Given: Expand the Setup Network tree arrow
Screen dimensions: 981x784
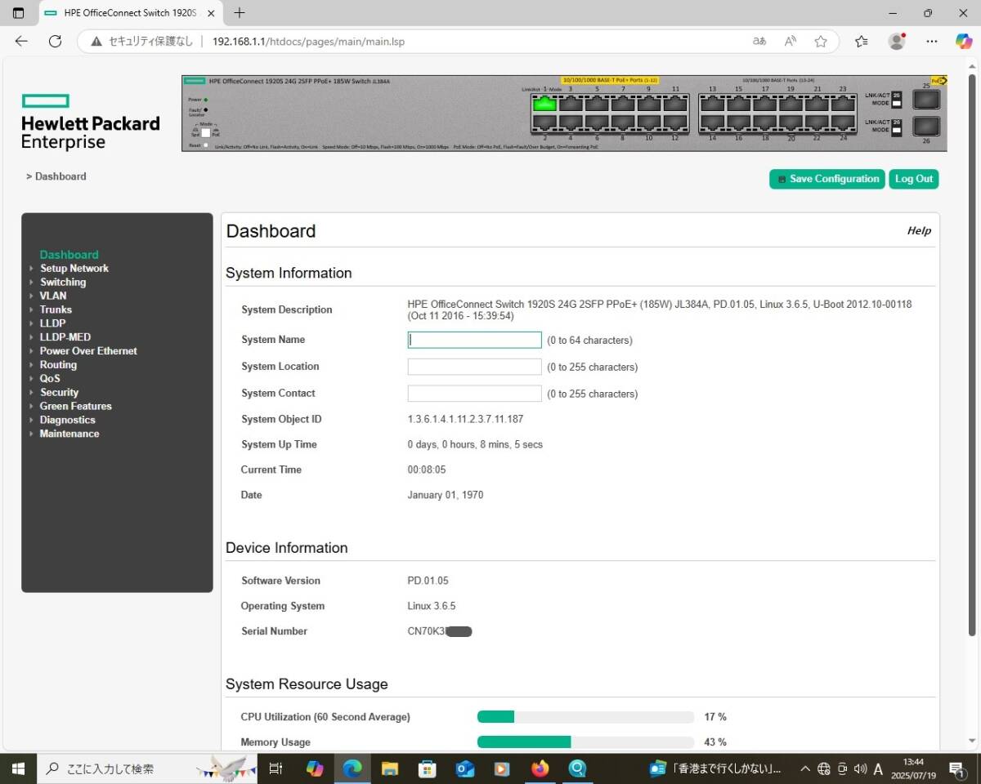Looking at the screenshot, I should tap(32, 269).
